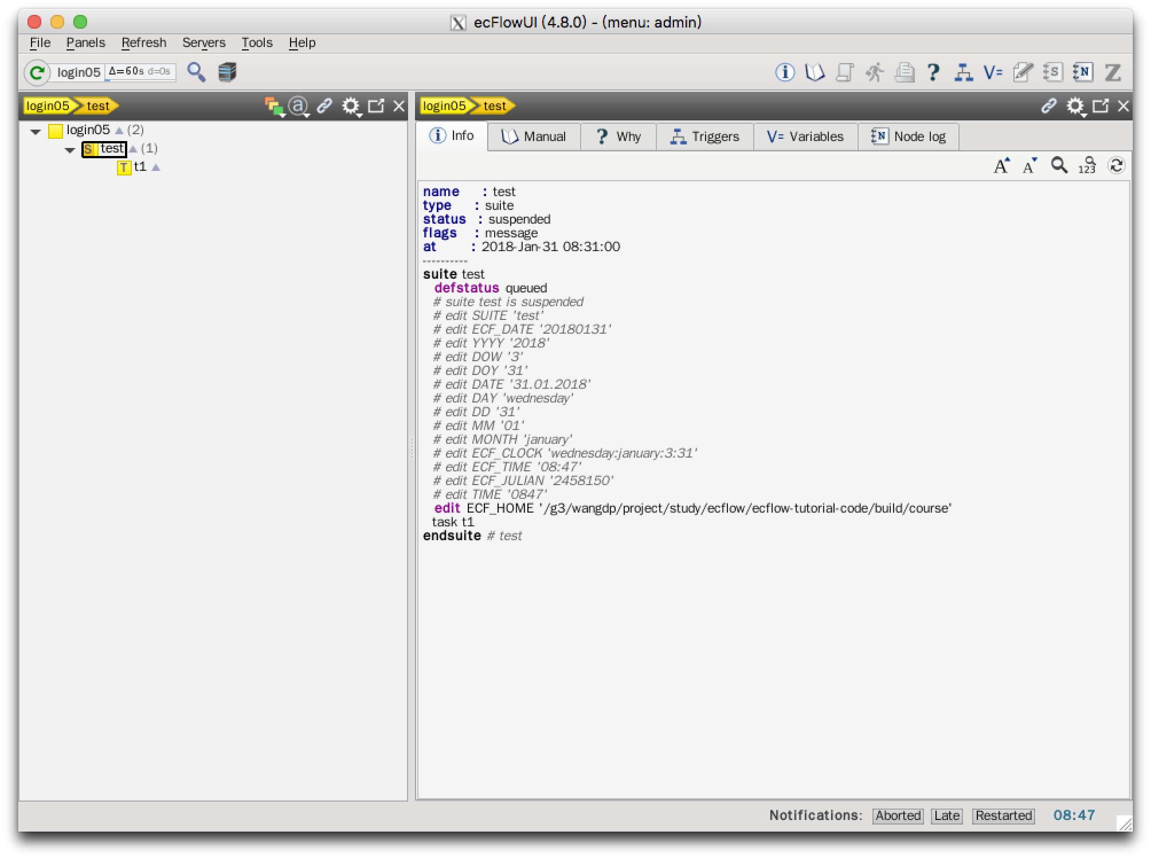Screen dimensions: 1151x859
Task: Decrease font size in Info panel
Action: click(x=1030, y=166)
